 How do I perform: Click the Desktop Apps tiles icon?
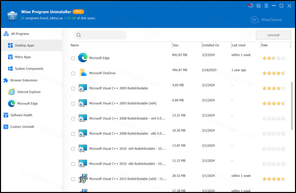pos(10,45)
